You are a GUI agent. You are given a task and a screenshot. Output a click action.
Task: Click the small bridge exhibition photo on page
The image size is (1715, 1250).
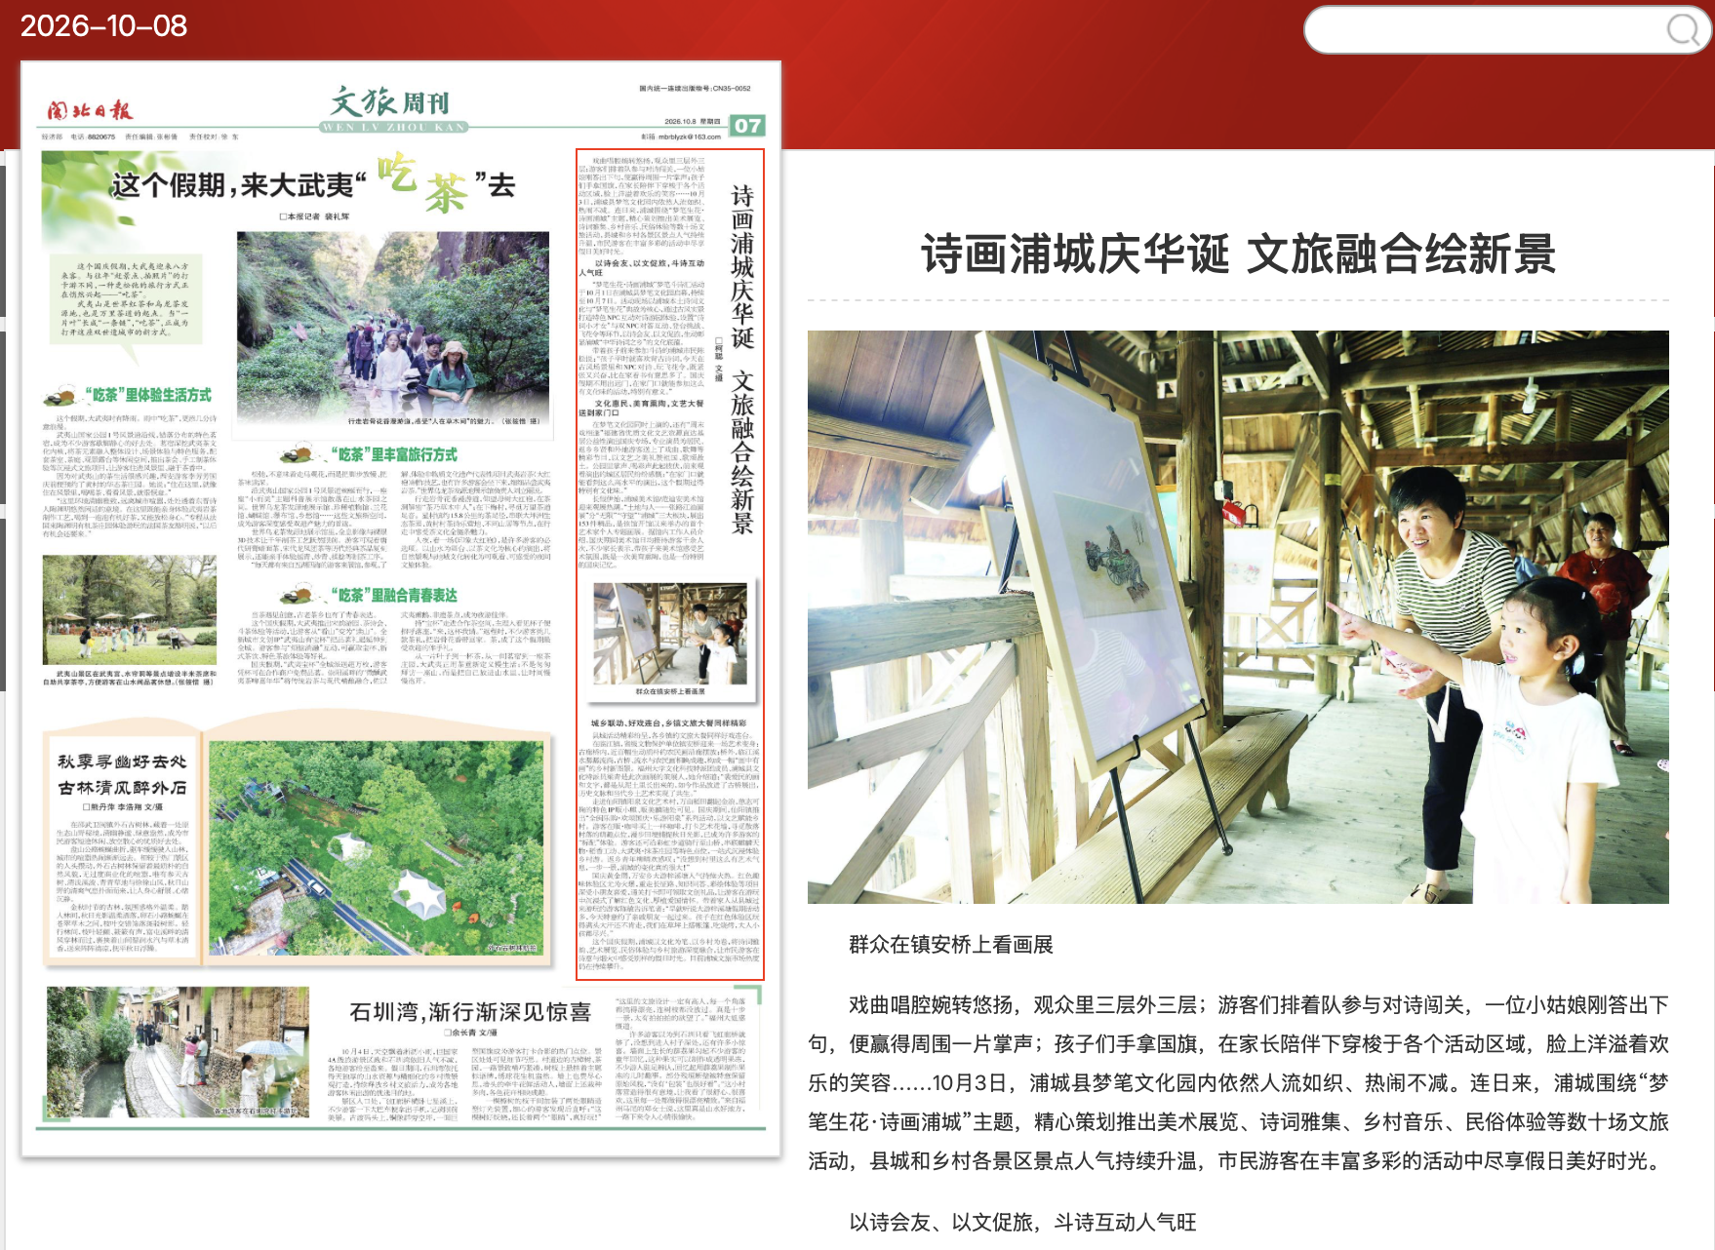pos(670,634)
